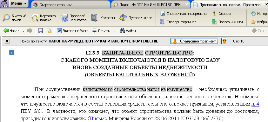
Task: Open Словарь терминов
Action: (x=178, y=22)
